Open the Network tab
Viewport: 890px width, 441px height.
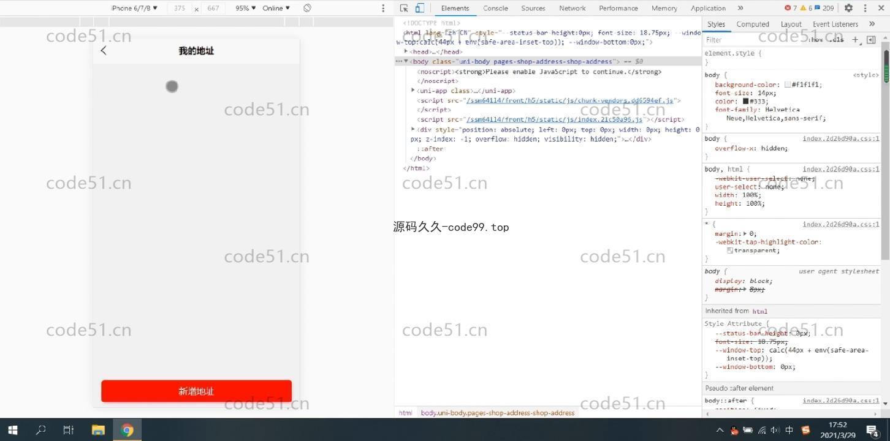(x=572, y=8)
